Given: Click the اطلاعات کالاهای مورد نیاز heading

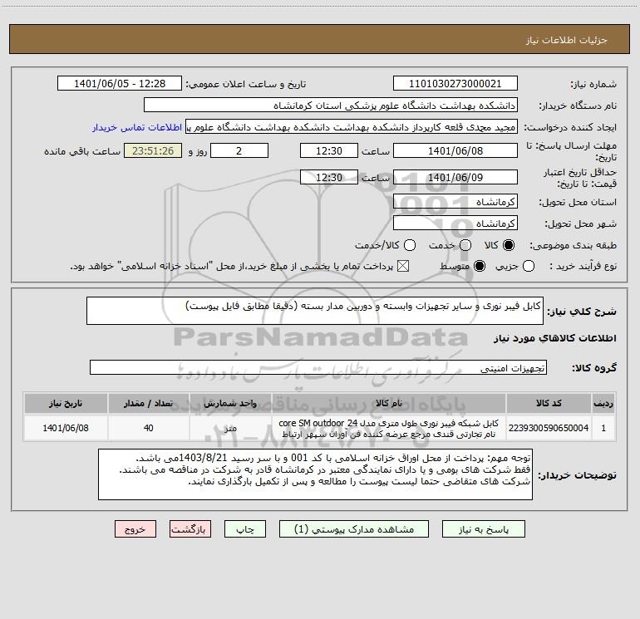Looking at the screenshot, I should tap(555, 338).
